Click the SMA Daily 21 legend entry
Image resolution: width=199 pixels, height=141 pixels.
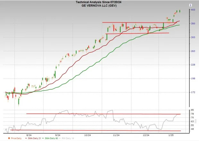pyautogui.click(x=33, y=138)
